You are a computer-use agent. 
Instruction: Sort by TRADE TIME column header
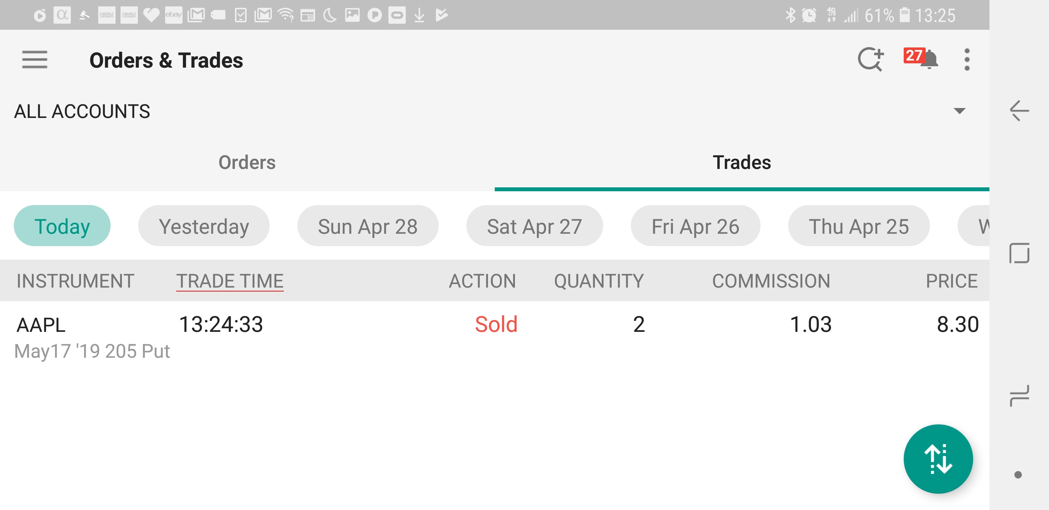coord(230,281)
